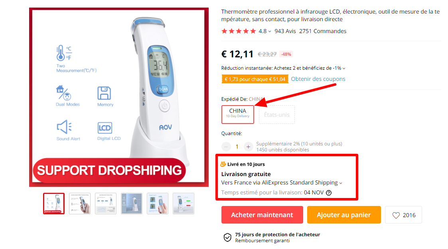Open the 943 Avis reviews link
The height and width of the screenshot is (249, 448).
coord(285,31)
